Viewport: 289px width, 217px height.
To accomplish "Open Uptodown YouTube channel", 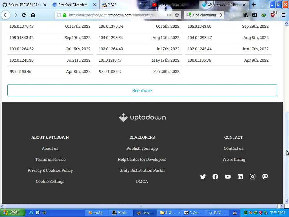I will (x=228, y=177).
